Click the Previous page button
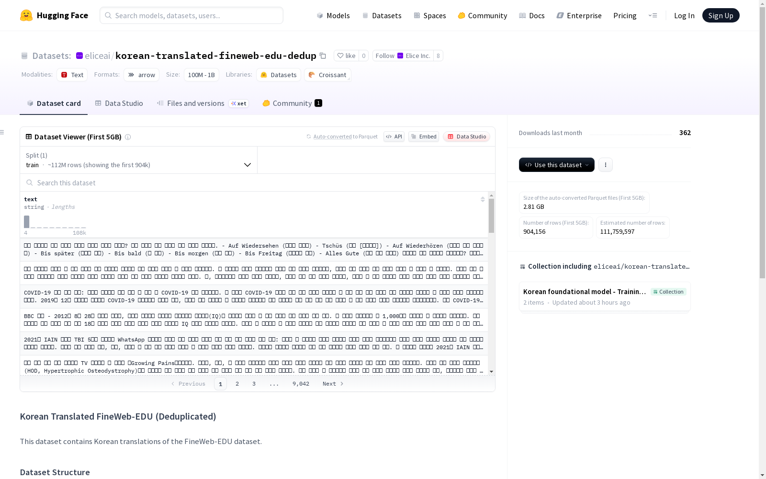The height and width of the screenshot is (479, 766). (188, 384)
